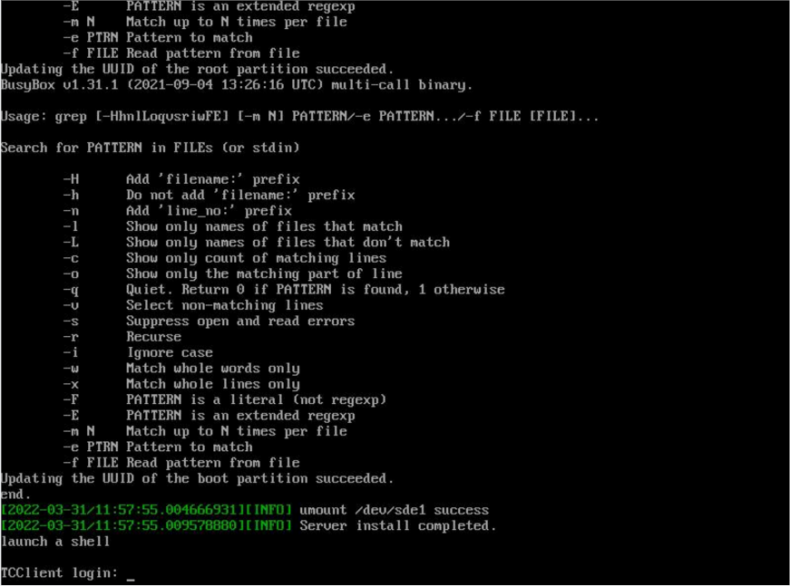Click the 'Ignore case' option description
790x586 pixels.
click(170, 352)
